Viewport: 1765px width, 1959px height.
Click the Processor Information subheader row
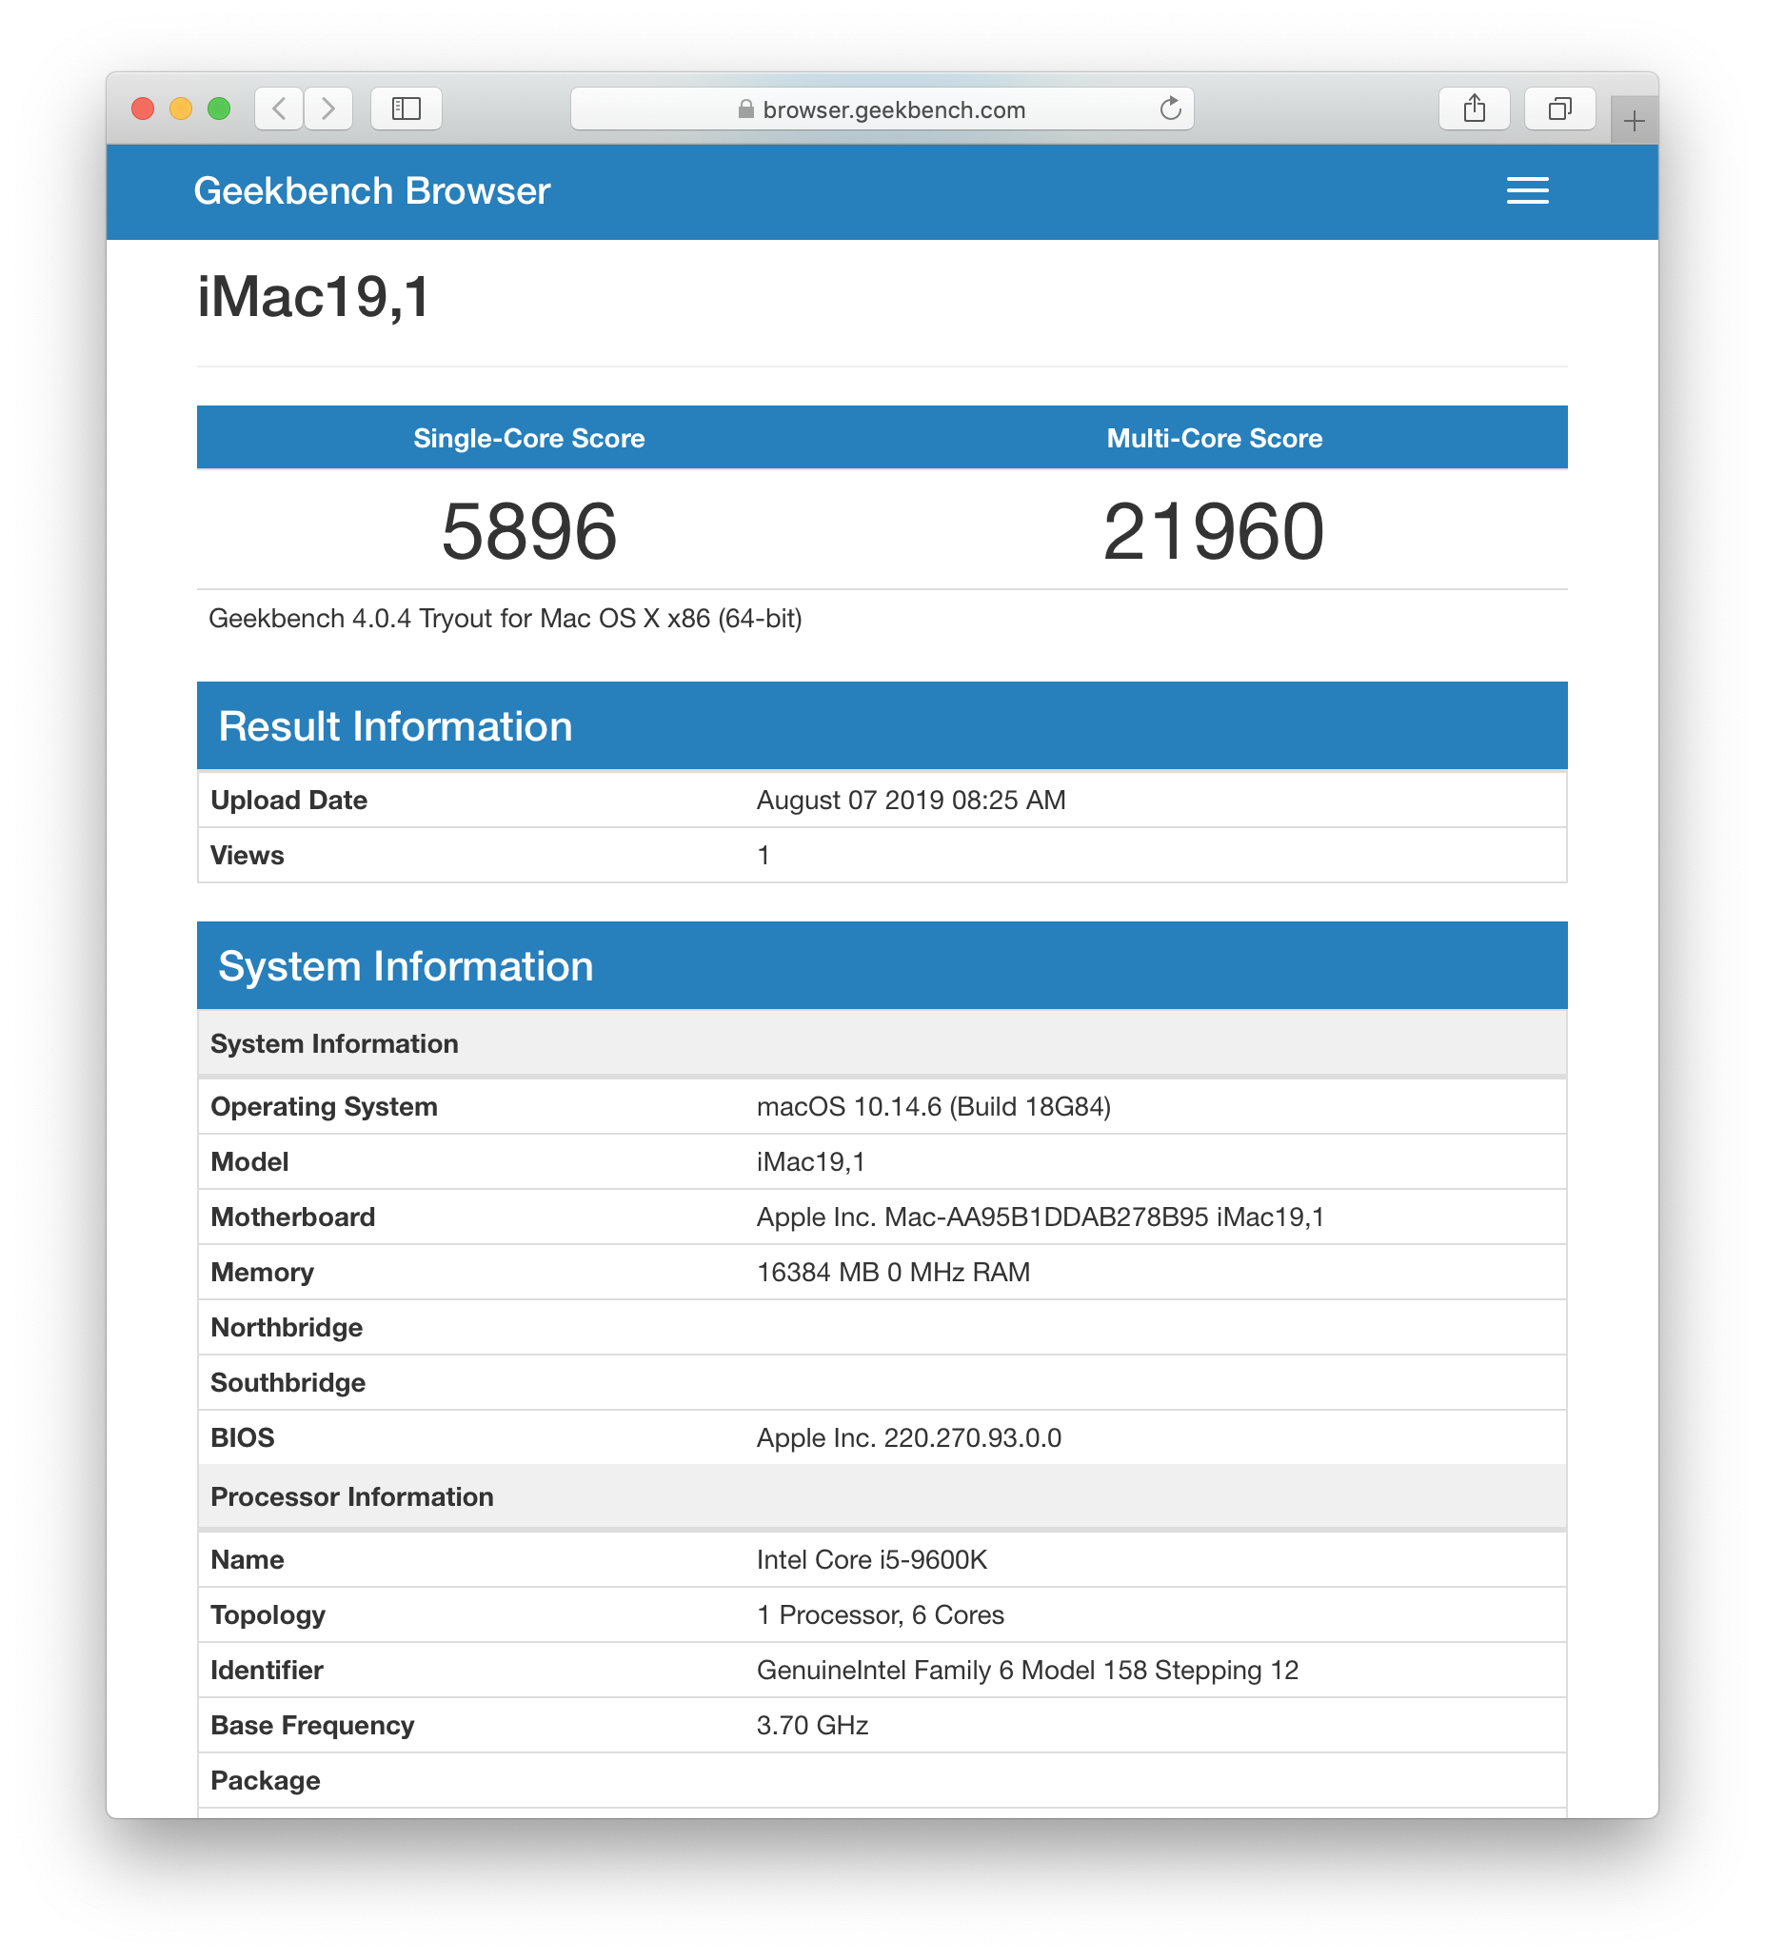882,1496
